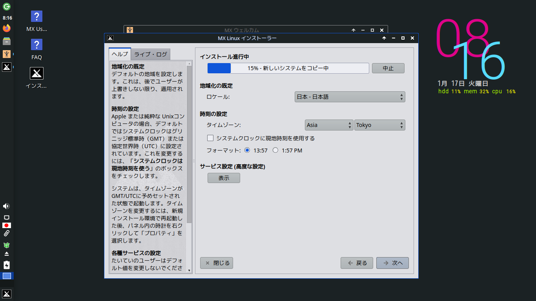536x301 pixels.
Task: Click the workspace pager in the panel
Action: pyautogui.click(x=7, y=276)
